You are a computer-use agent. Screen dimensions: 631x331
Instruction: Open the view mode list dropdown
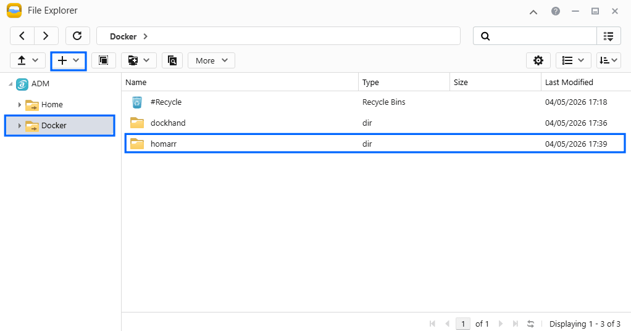click(x=574, y=60)
